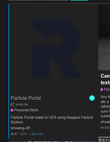Click the cyan button at the top

[x=79, y=0]
